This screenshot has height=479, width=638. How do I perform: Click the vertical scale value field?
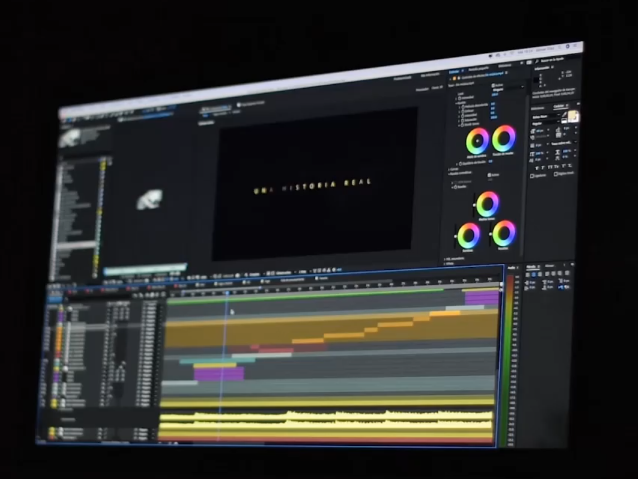click(539, 153)
